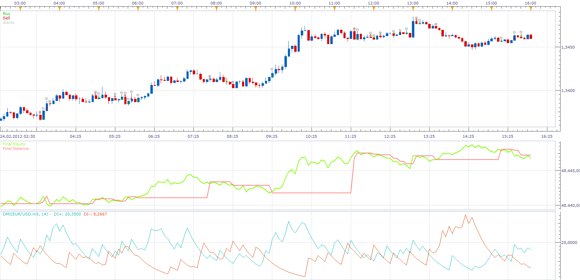
Task: Click the DI+: 20,3500 value
Action: [x=67, y=214]
